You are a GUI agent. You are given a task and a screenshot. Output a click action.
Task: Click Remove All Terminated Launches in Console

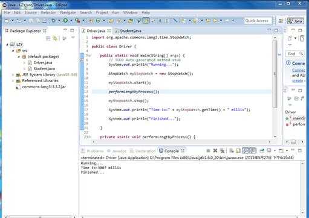222,150
